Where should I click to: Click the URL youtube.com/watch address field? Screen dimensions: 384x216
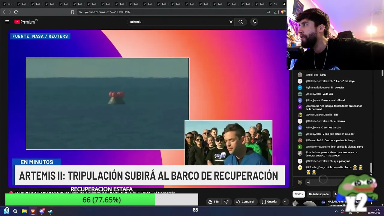click(107, 12)
